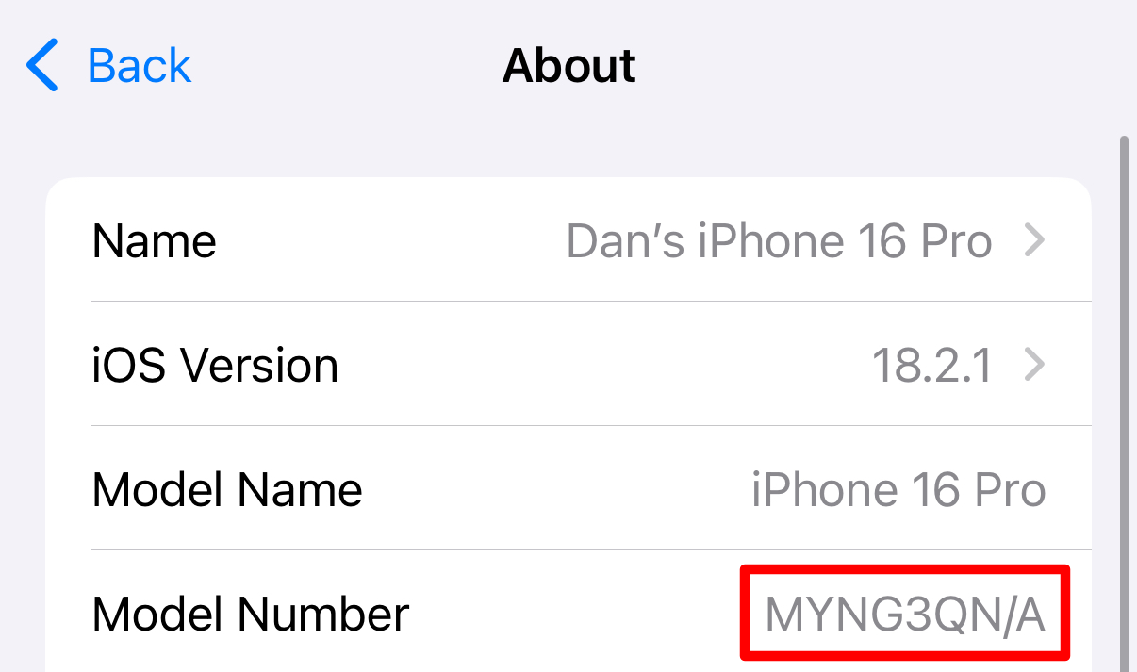Open the Name row disclosure chevron
The image size is (1137, 672).
point(1034,242)
